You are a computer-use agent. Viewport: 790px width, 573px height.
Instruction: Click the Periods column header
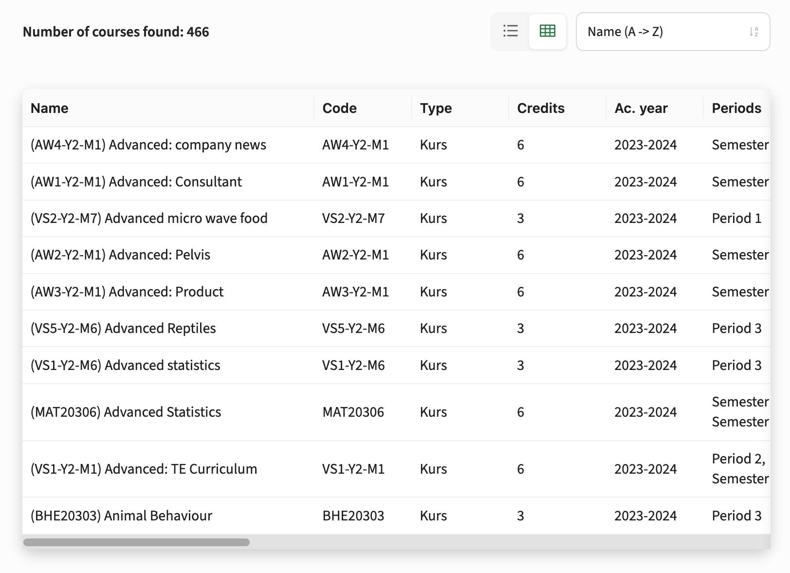click(736, 108)
